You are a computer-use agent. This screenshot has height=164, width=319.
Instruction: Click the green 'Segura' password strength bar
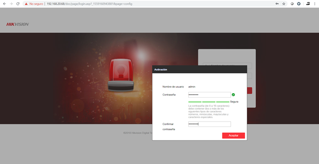209,102
